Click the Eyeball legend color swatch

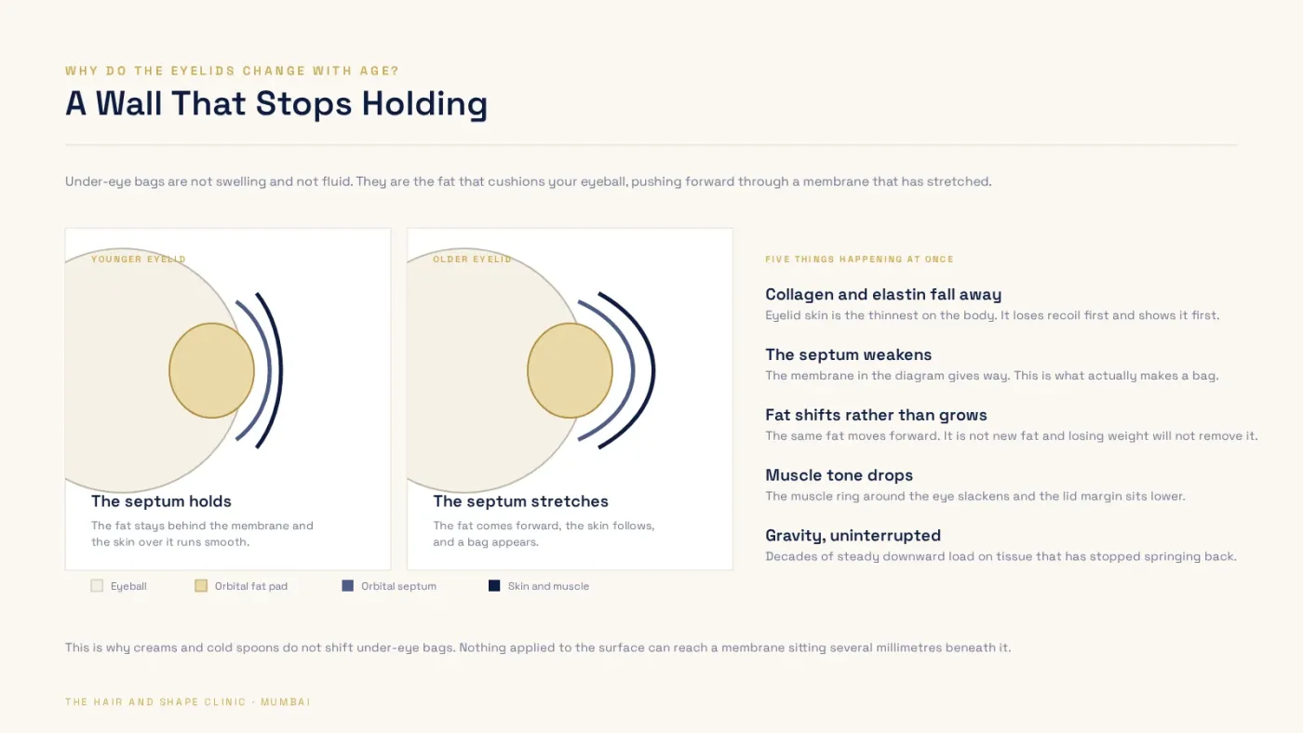coord(97,586)
